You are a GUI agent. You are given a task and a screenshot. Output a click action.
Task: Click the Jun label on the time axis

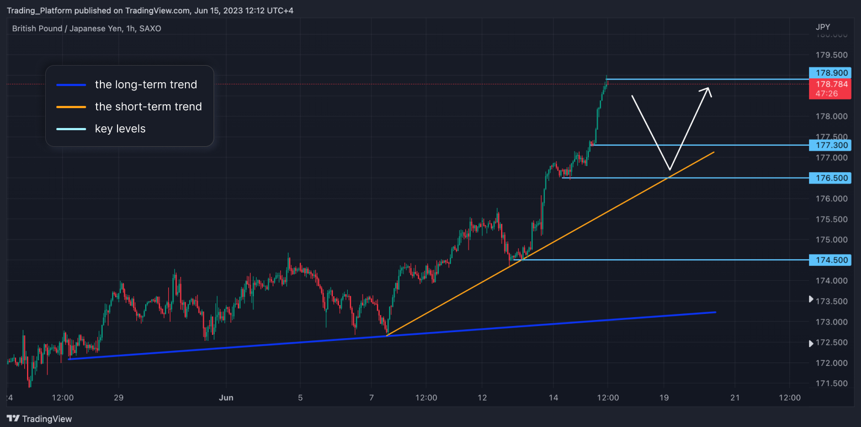click(226, 398)
